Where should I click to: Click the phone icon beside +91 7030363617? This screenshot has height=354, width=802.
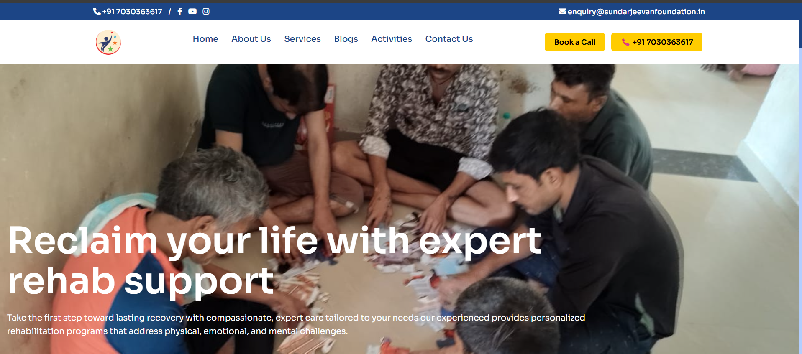(x=97, y=11)
